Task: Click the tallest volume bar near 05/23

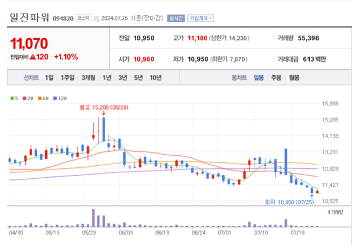Action: (x=93, y=218)
